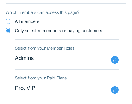This screenshot has height=104, width=132.
Task: Click the divider line above Member Roles
Action: click(x=67, y=40)
